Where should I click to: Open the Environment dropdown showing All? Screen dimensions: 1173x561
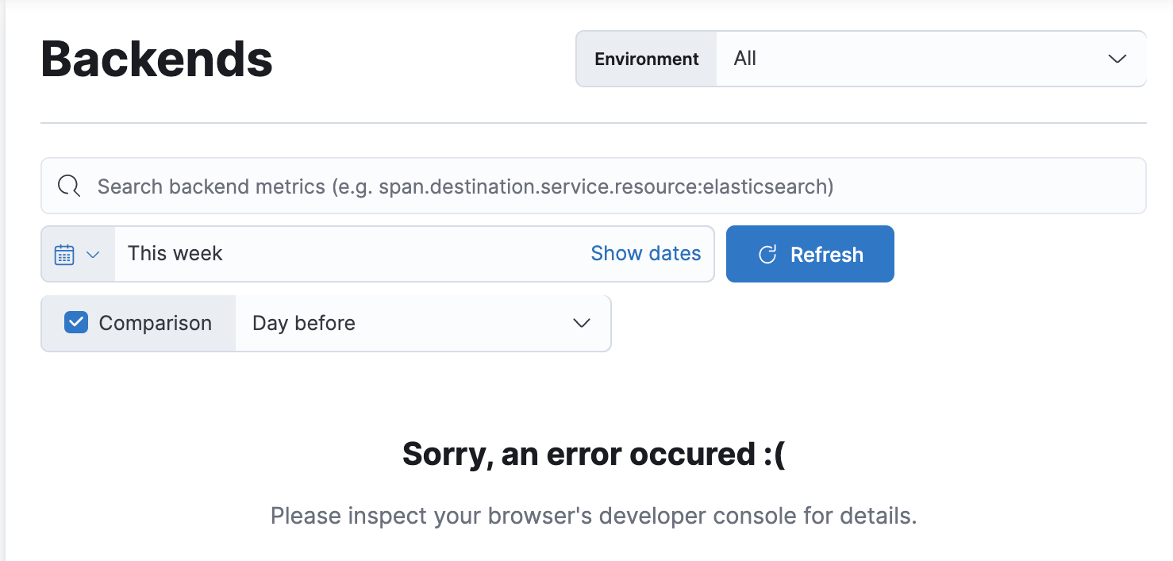[929, 59]
